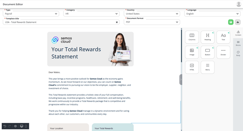
Task: Add an Image content block
Action: pos(192,52)
